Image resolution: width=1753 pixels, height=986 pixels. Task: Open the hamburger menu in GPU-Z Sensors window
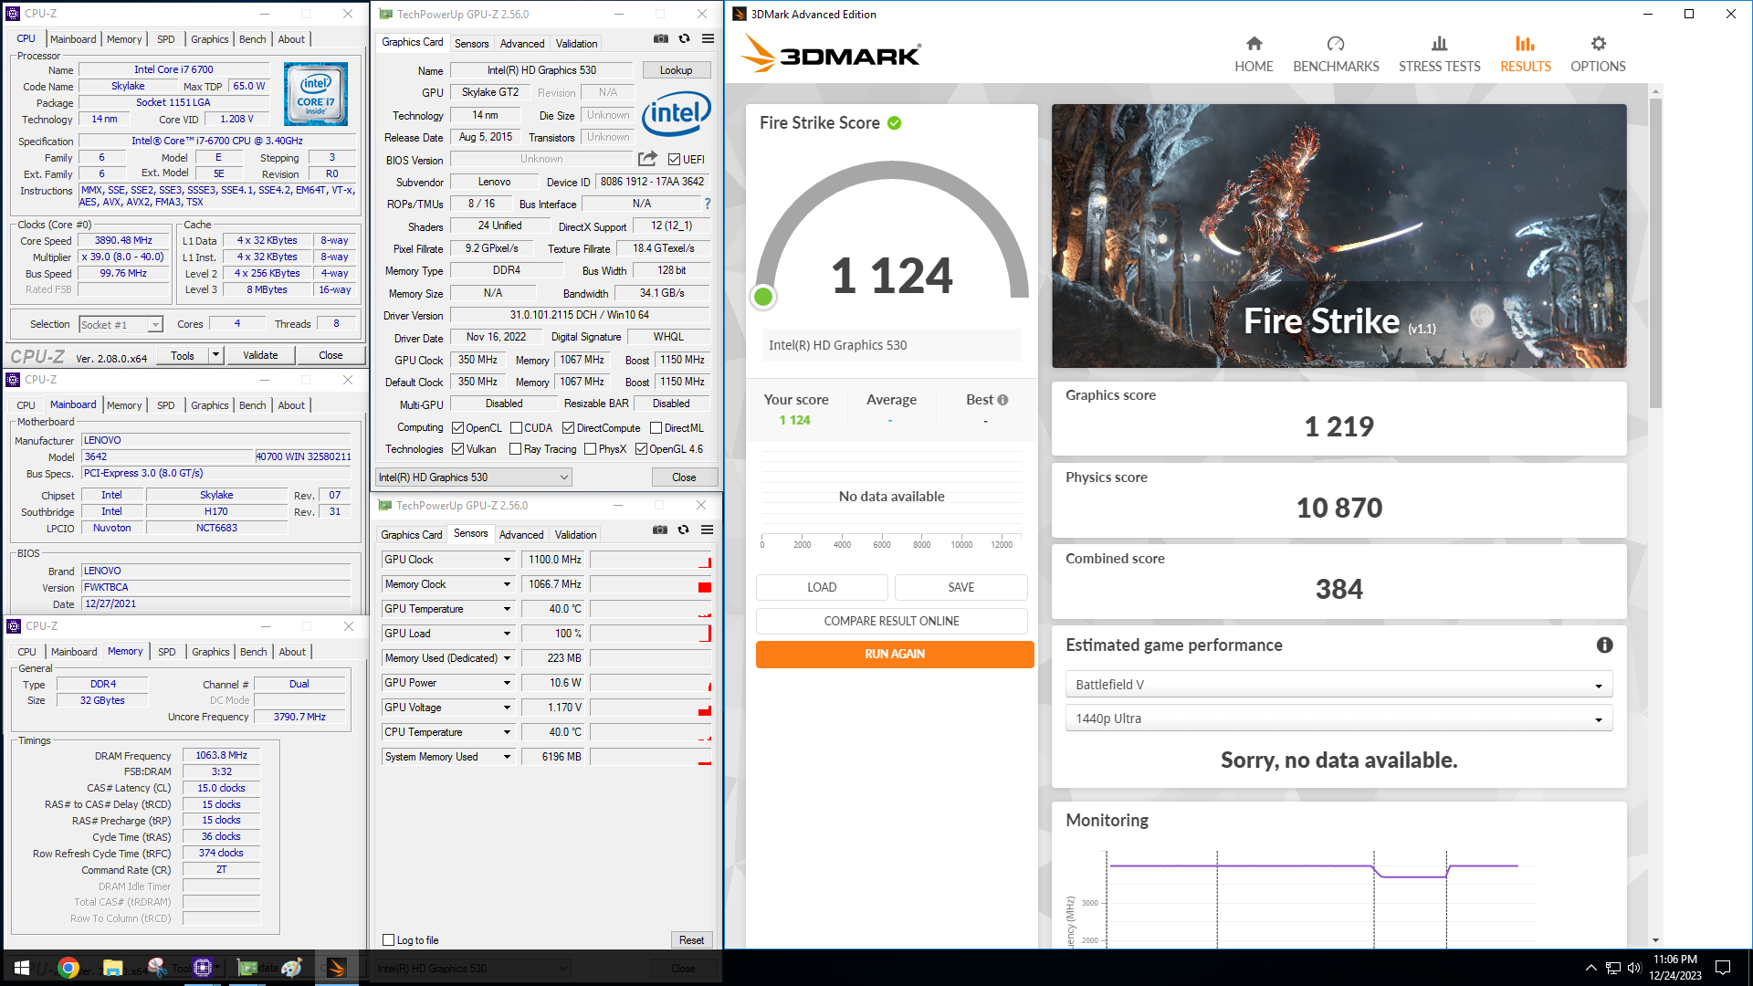[707, 530]
